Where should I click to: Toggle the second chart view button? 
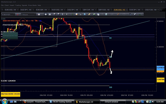pos(50,14)
